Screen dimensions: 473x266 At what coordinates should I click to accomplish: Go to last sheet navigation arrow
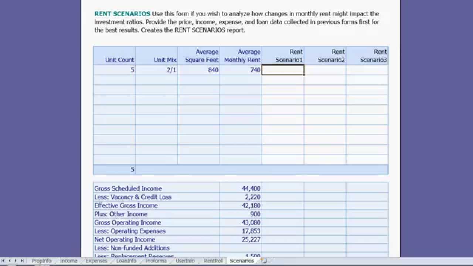22,261
